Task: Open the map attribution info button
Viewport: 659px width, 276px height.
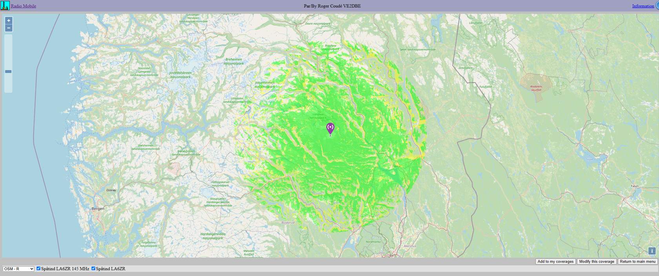Action: tap(652, 251)
